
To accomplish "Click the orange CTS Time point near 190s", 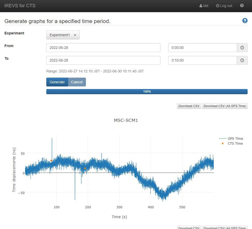I will (85, 168).
